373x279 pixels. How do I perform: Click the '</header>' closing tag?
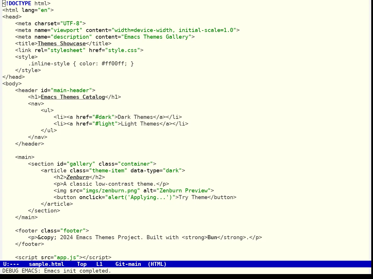30,144
